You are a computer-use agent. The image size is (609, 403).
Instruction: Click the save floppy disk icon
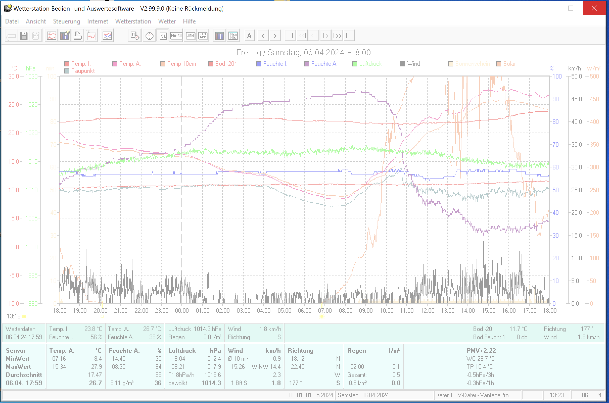[24, 36]
